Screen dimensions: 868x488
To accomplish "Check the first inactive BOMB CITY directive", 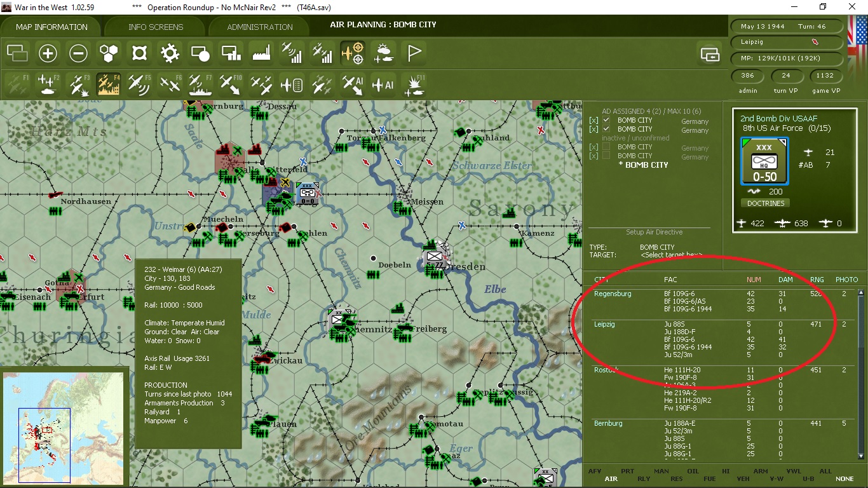I will pos(606,147).
